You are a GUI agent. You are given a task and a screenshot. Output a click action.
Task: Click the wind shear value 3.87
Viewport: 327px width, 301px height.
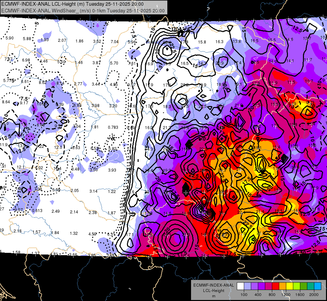click(97, 63)
